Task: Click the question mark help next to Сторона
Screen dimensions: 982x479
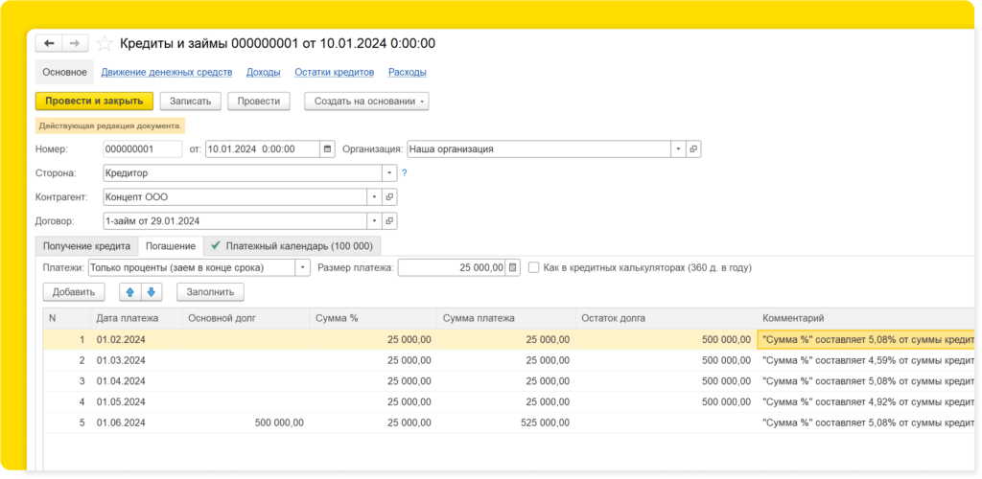Action: point(405,173)
